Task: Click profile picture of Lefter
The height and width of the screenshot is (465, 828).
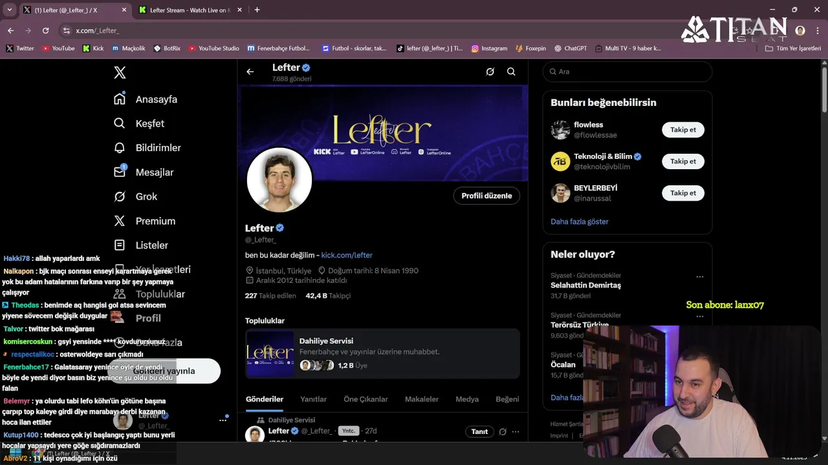Action: tap(279, 180)
